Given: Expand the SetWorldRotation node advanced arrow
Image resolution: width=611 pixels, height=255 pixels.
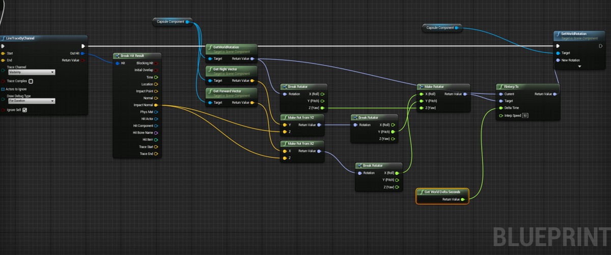Looking at the screenshot, I should (x=579, y=67).
